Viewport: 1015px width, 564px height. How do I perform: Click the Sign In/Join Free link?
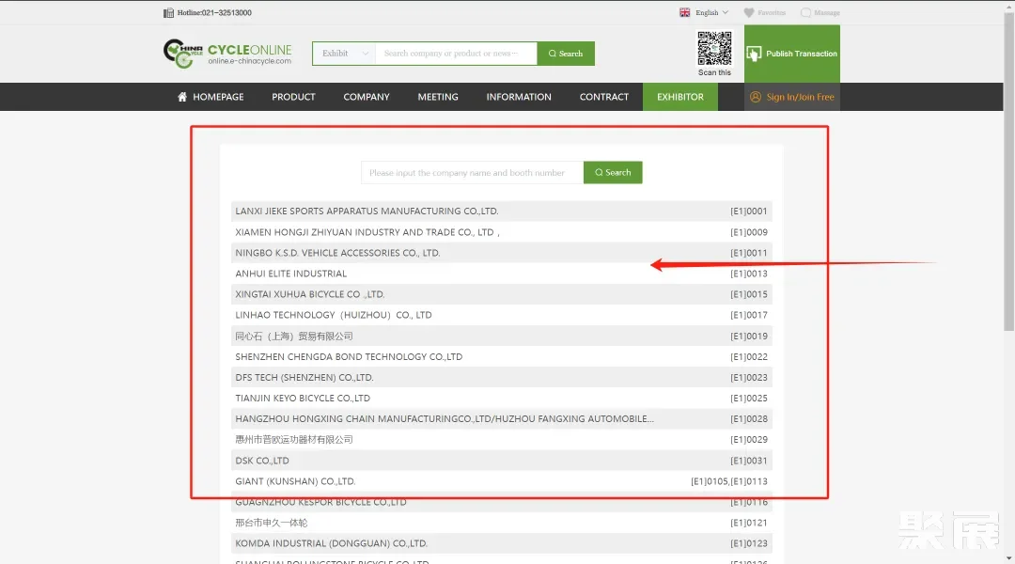800,97
